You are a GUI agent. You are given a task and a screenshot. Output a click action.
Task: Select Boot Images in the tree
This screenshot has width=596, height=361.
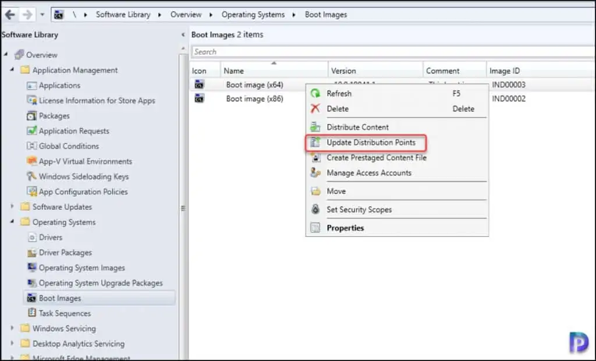coord(60,298)
